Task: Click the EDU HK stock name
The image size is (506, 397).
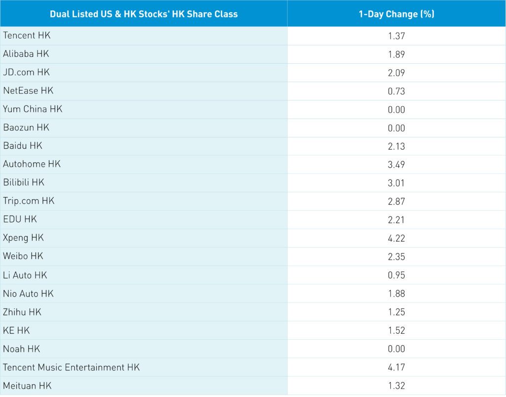Action: tap(20, 219)
